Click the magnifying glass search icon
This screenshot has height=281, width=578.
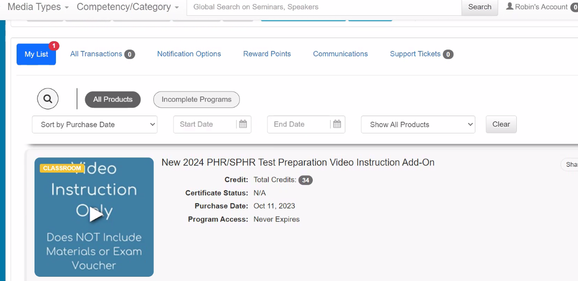(x=48, y=99)
